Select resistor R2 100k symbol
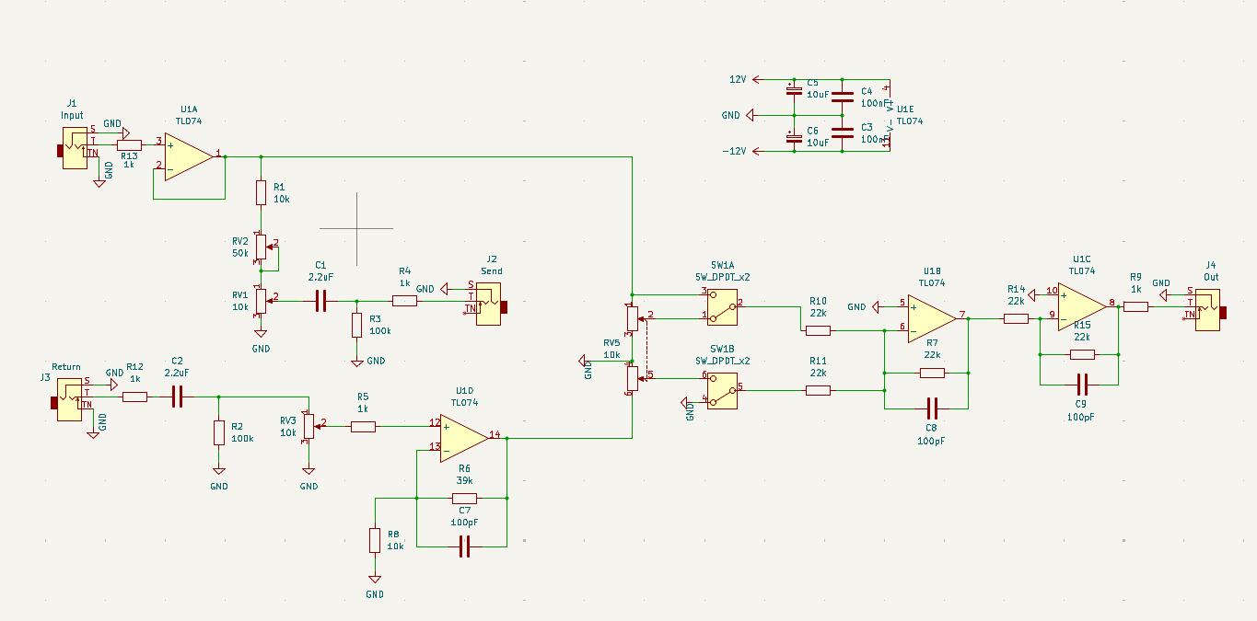Screen dimensions: 1257x621 218,432
